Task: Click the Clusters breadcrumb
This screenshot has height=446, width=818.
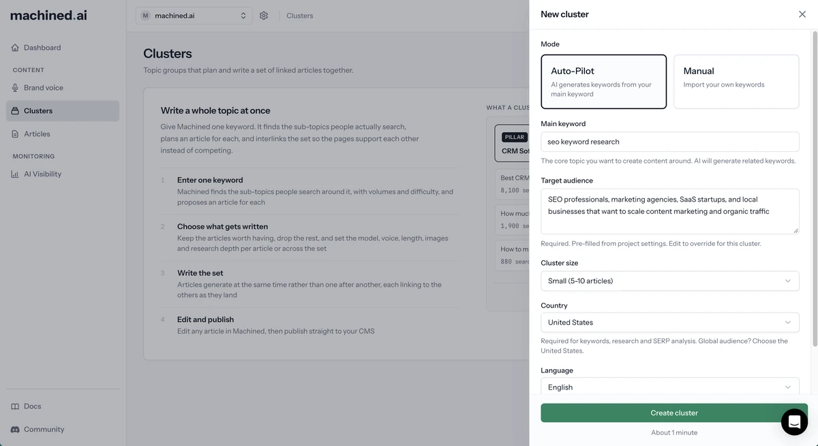Action: pos(300,16)
